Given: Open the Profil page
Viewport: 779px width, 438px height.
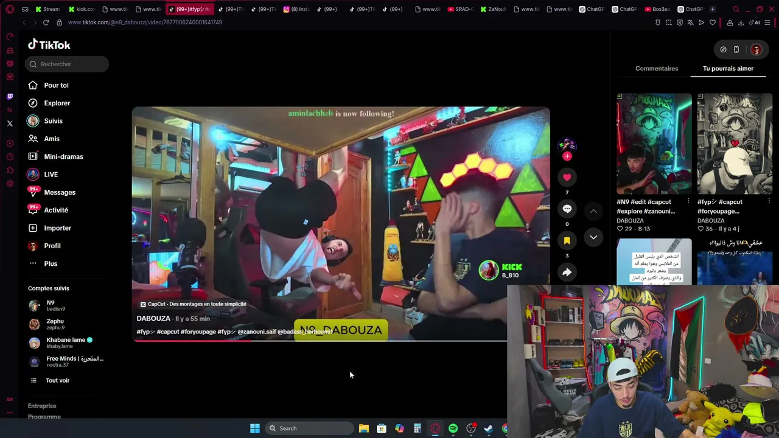Looking at the screenshot, I should [x=52, y=246].
